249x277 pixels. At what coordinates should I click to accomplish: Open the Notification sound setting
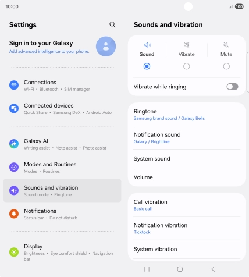tap(187, 138)
